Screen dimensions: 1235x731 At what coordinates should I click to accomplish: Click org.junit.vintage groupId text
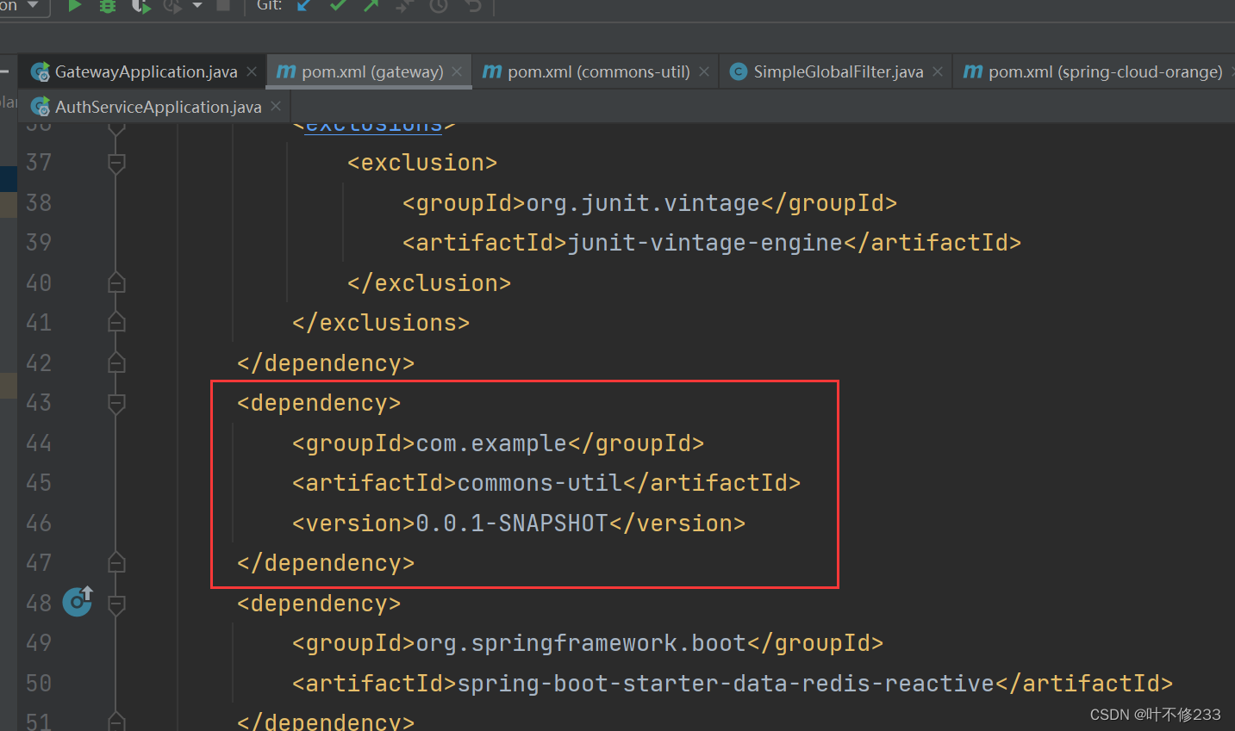(x=643, y=203)
